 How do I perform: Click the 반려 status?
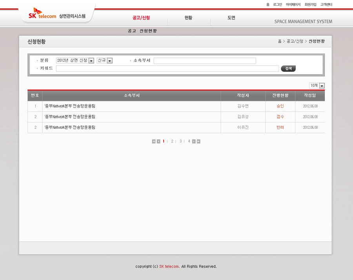[280, 127]
